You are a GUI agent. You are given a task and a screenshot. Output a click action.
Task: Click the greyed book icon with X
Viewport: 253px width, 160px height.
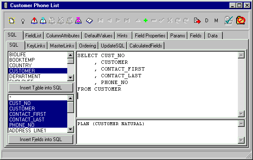point(61,21)
